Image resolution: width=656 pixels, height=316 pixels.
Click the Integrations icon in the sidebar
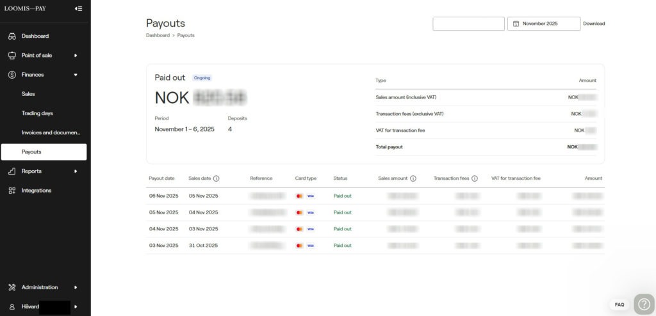point(12,191)
